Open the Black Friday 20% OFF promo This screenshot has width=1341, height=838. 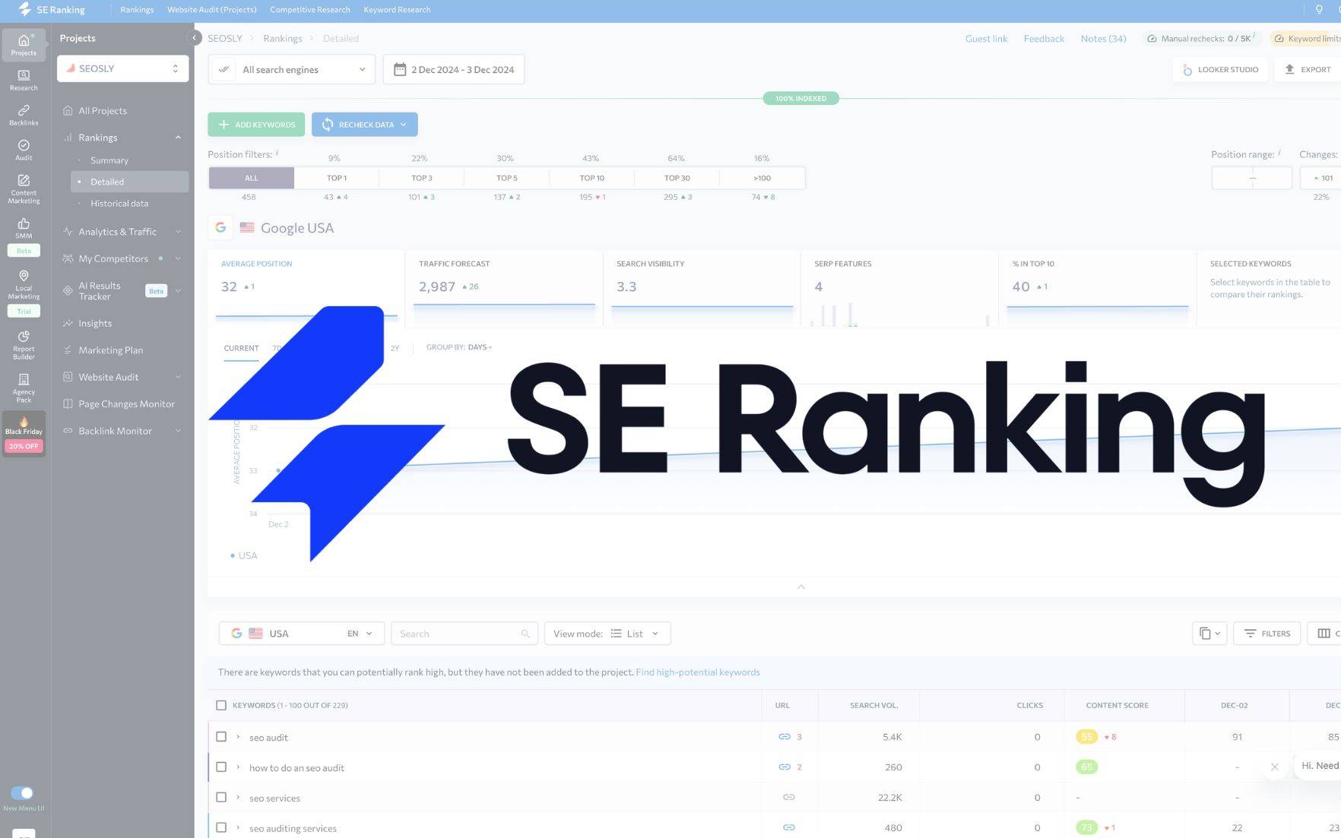click(24, 434)
